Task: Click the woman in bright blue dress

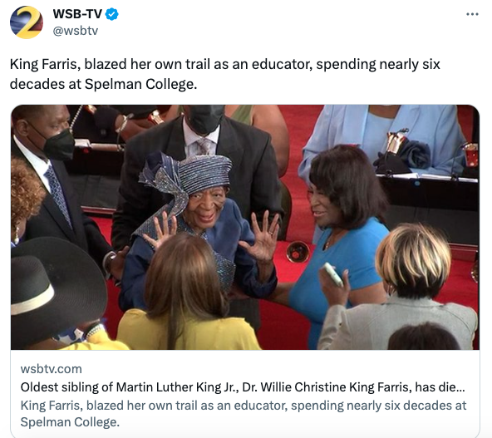Action: click(x=339, y=239)
